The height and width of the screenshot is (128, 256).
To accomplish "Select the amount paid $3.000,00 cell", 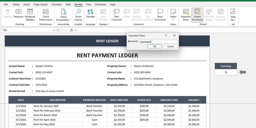I will (x=169, y=111).
